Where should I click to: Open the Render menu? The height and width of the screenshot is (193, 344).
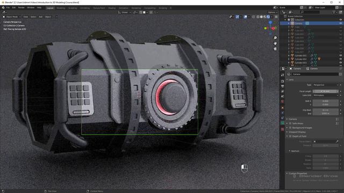click(21, 8)
